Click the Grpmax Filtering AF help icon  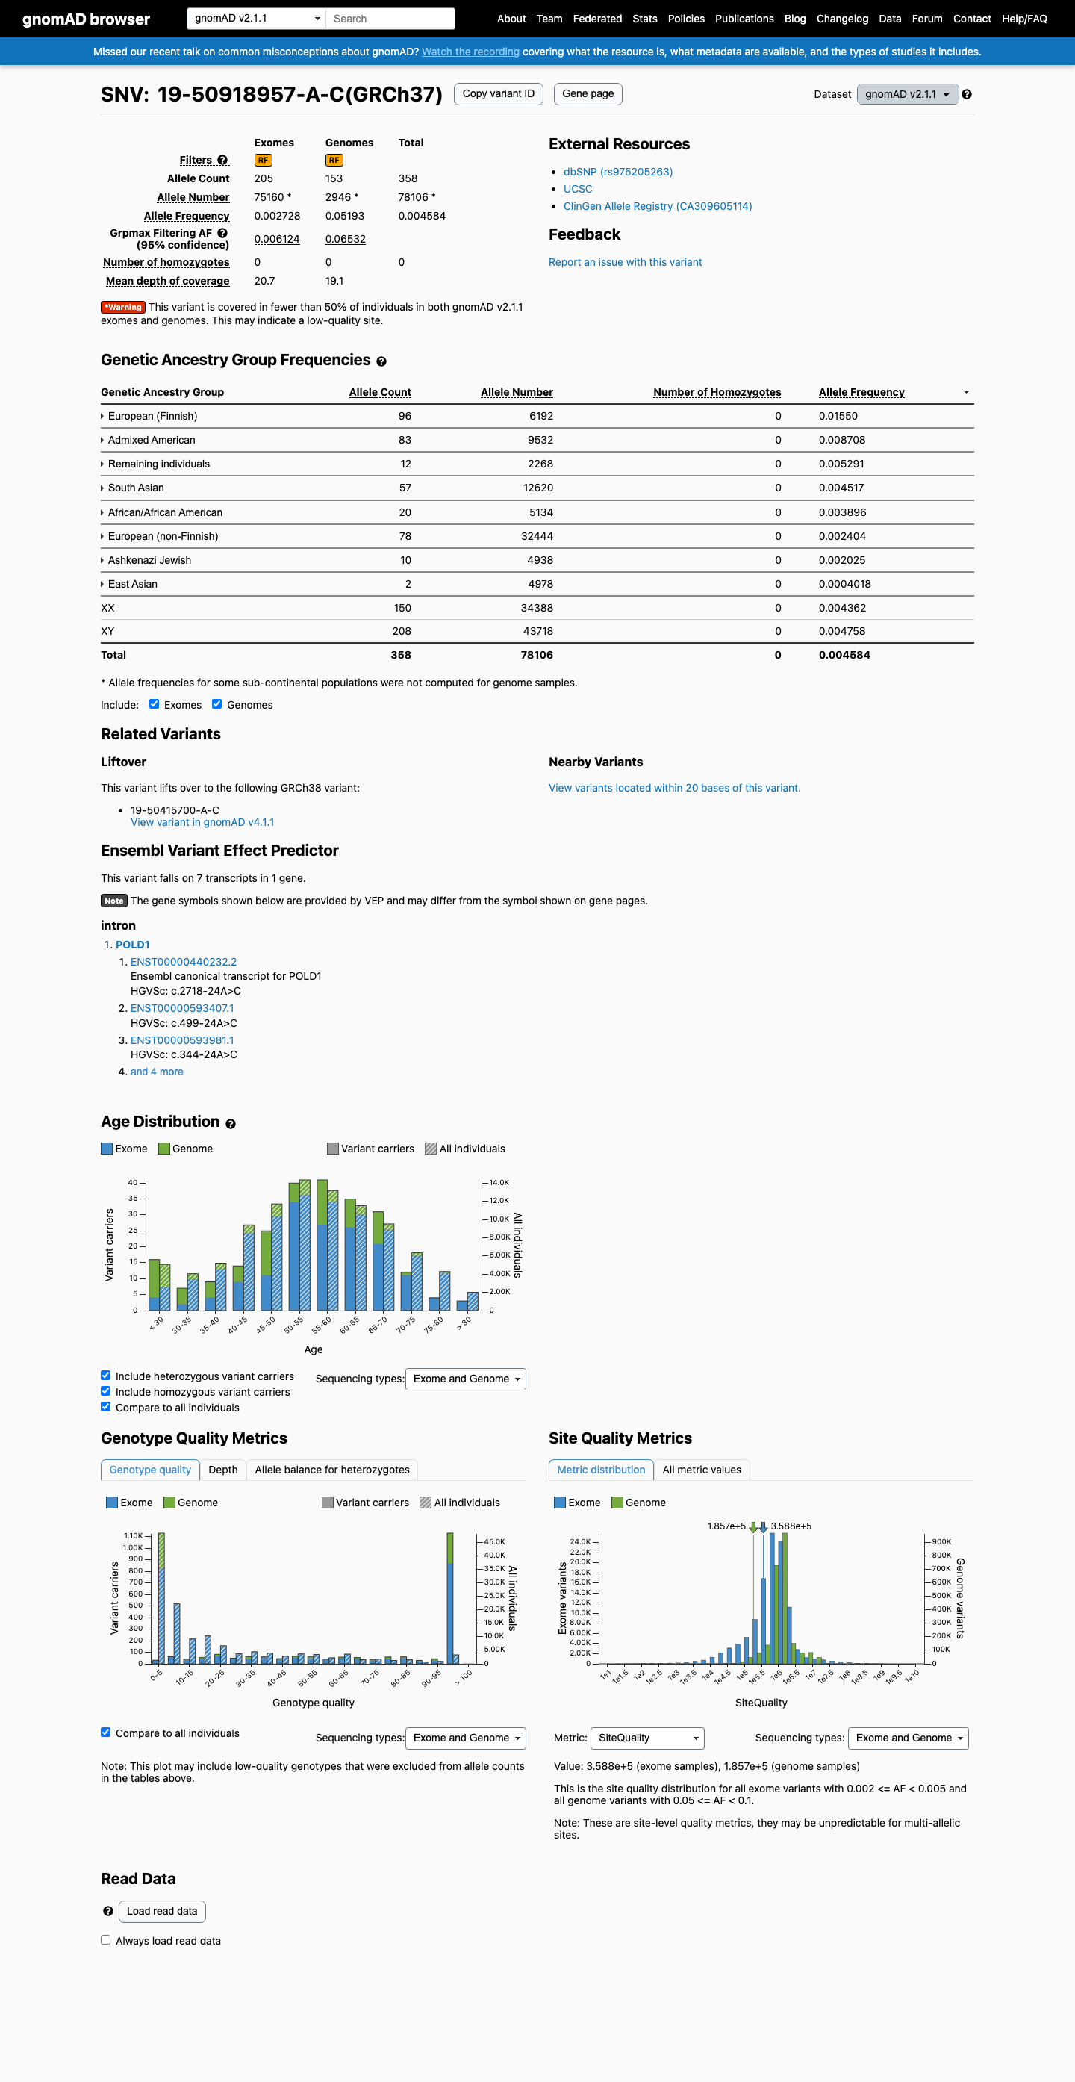point(223,233)
